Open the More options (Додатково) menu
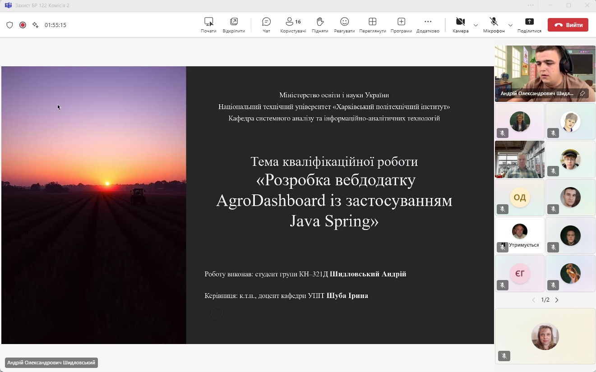This screenshot has height=372, width=596. click(x=428, y=25)
